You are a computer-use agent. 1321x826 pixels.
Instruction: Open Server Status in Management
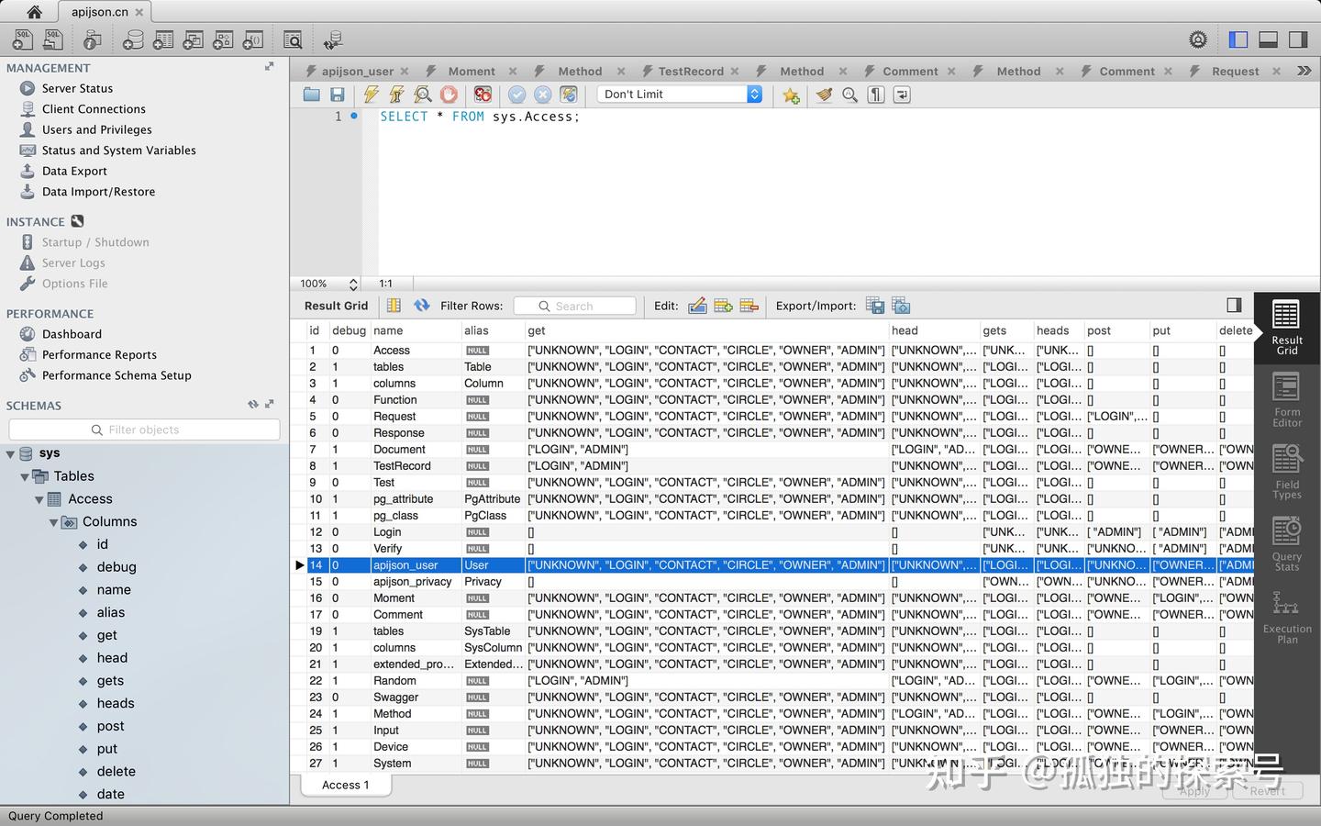click(77, 88)
